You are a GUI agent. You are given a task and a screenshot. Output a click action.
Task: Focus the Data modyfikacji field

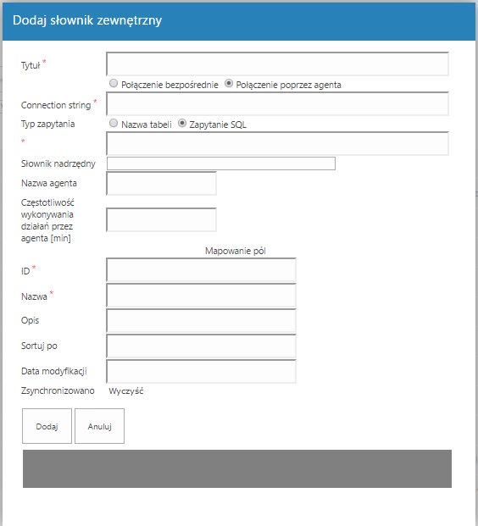tap(202, 371)
